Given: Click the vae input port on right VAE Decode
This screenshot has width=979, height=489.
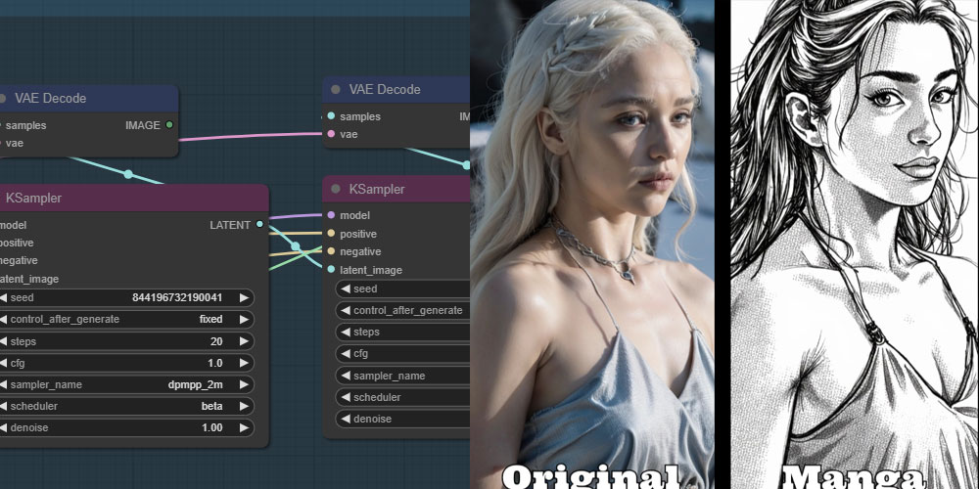Looking at the screenshot, I should tap(331, 134).
